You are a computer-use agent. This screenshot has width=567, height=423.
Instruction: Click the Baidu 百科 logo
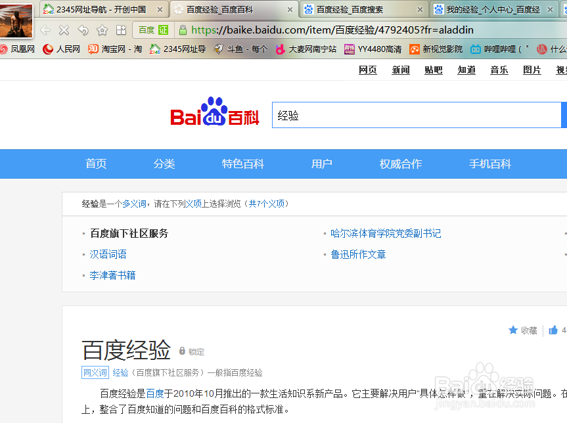(215, 112)
